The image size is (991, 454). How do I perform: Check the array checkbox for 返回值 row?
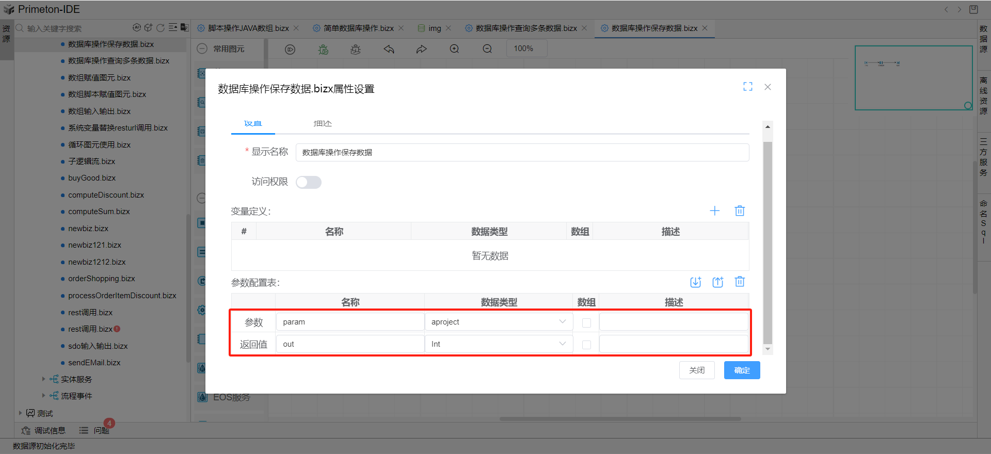coord(586,345)
